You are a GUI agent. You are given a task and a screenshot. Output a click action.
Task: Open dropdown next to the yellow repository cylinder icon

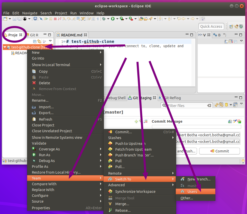click(231, 105)
